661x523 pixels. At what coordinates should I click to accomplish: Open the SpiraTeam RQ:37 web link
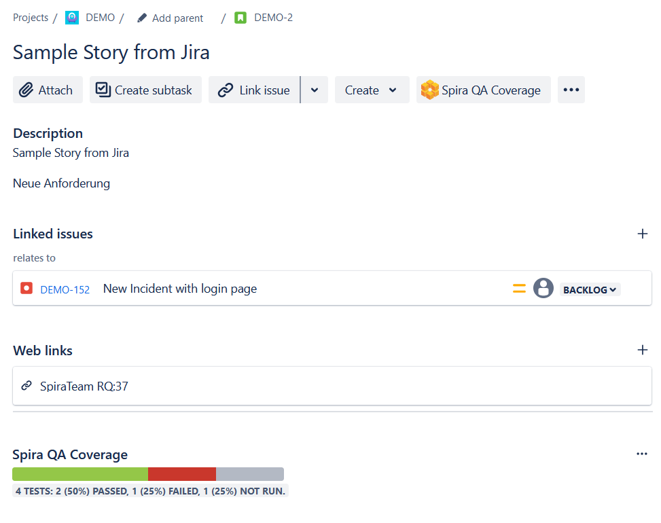coord(84,386)
